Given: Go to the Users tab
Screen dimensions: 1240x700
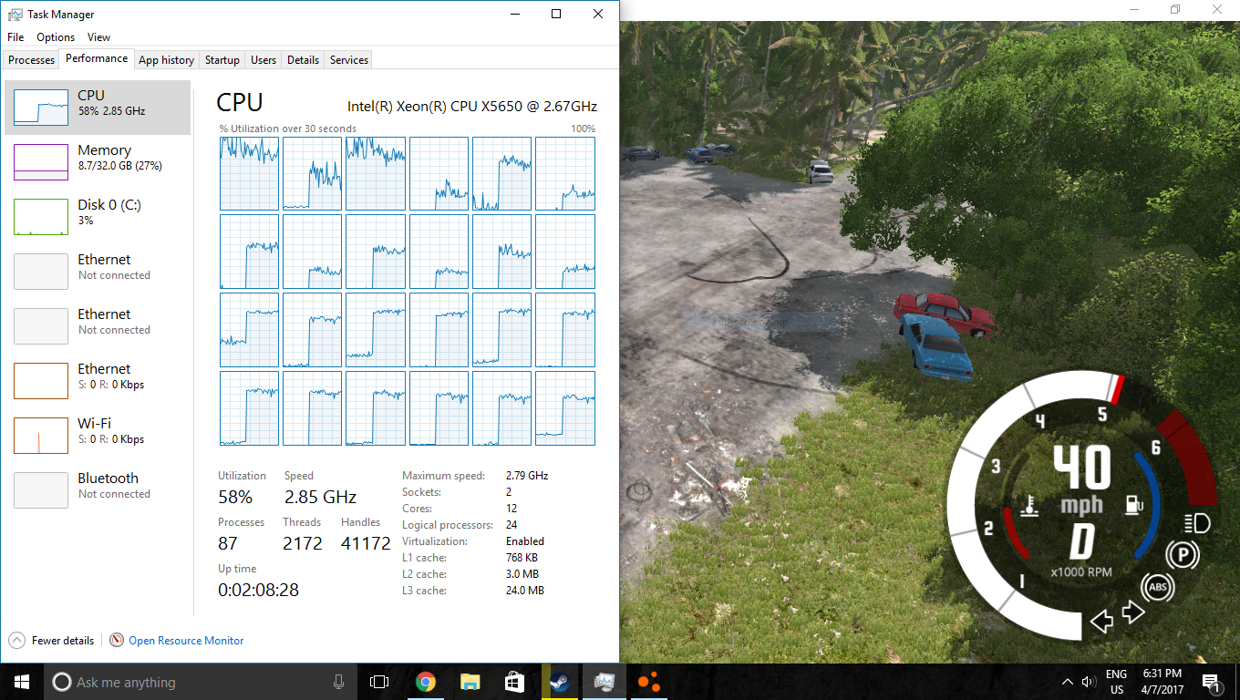Looking at the screenshot, I should click(x=263, y=60).
